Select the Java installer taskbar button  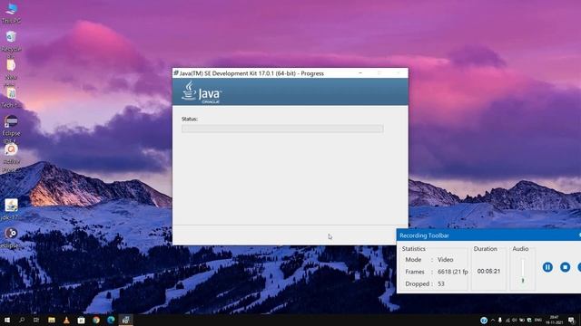pos(126,320)
